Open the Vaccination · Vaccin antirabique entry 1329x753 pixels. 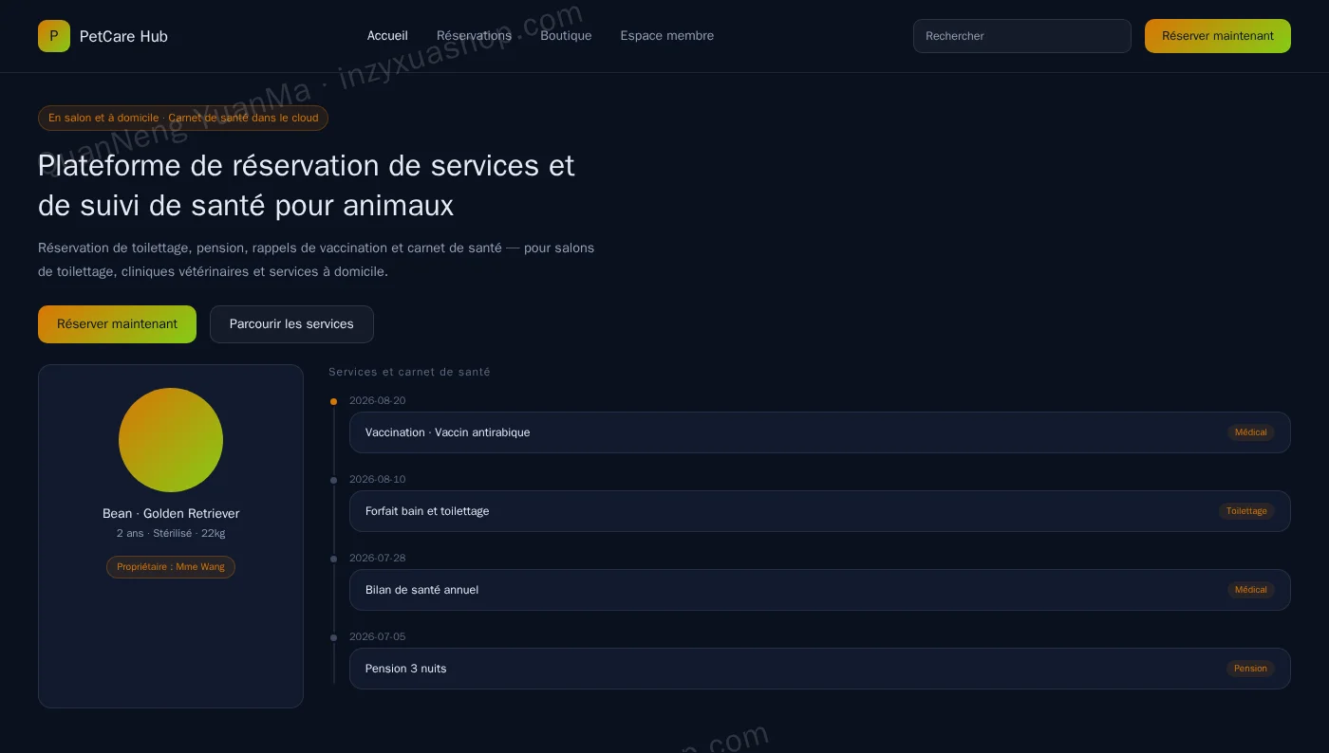(820, 432)
